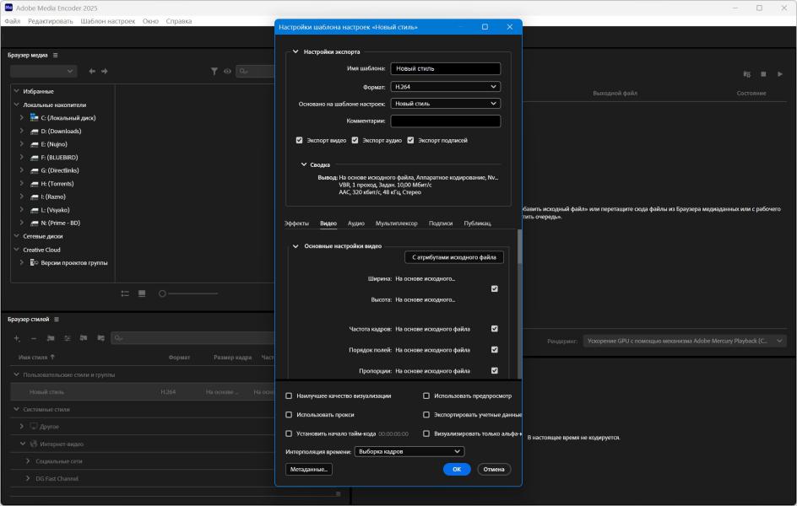797x506 pixels.
Task: Open the 'Формат' H.264 dropdown
Action: point(445,87)
